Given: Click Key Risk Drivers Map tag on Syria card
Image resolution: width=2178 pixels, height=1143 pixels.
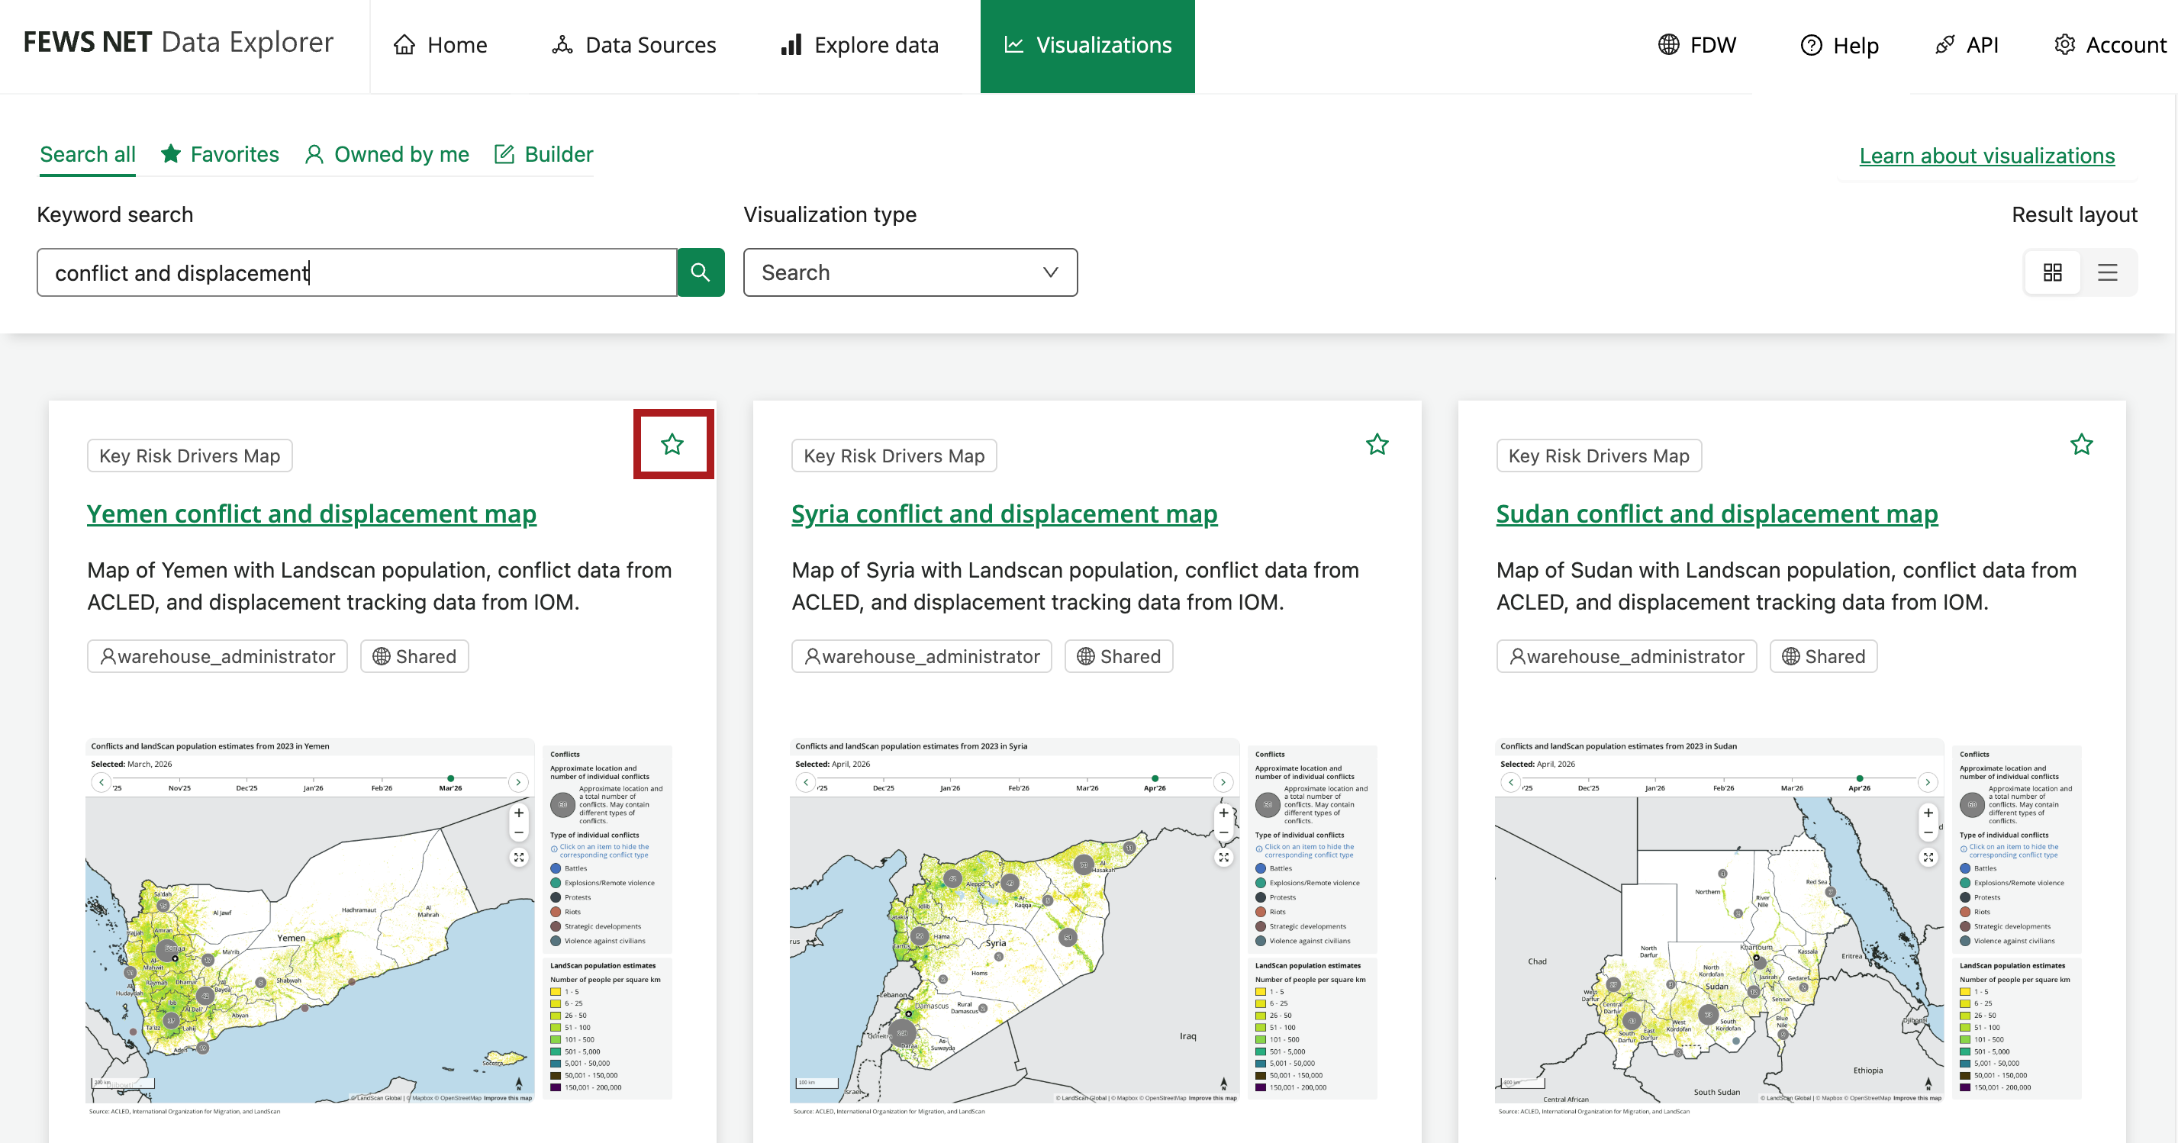Looking at the screenshot, I should [894, 456].
